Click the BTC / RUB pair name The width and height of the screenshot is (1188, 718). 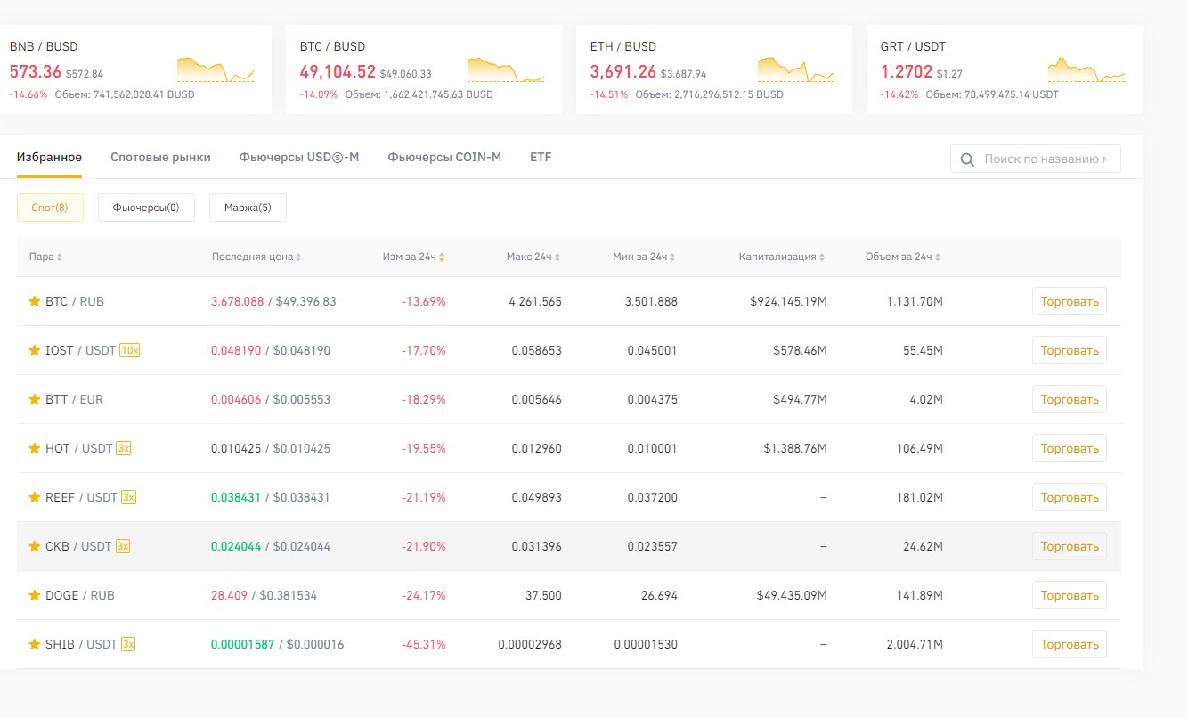pos(75,301)
